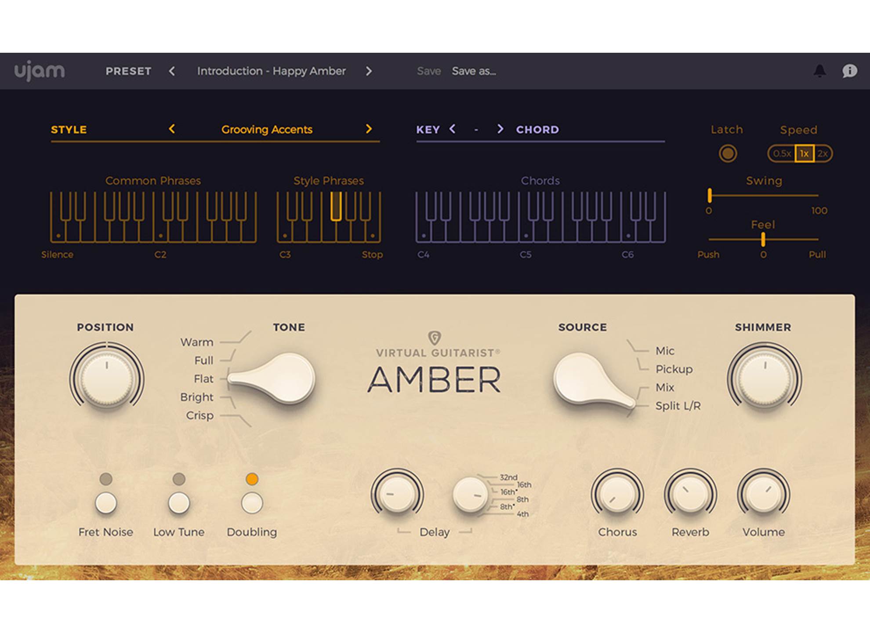Select the 8th delay division
The height and width of the screenshot is (633, 870).
click(x=522, y=499)
